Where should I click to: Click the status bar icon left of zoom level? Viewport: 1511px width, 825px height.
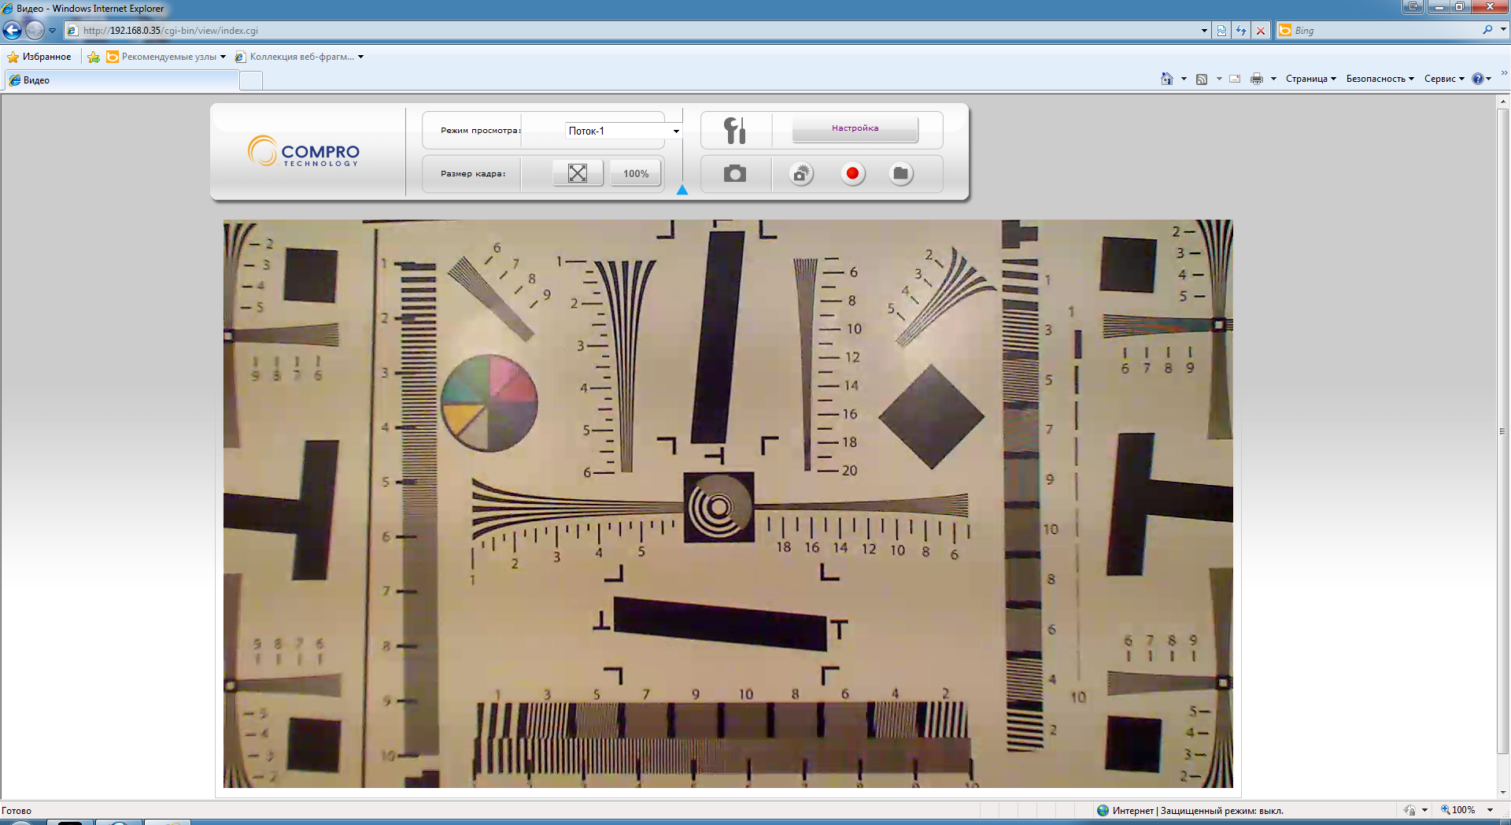click(x=1409, y=810)
